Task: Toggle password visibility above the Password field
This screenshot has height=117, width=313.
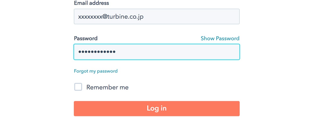Action: (220, 38)
